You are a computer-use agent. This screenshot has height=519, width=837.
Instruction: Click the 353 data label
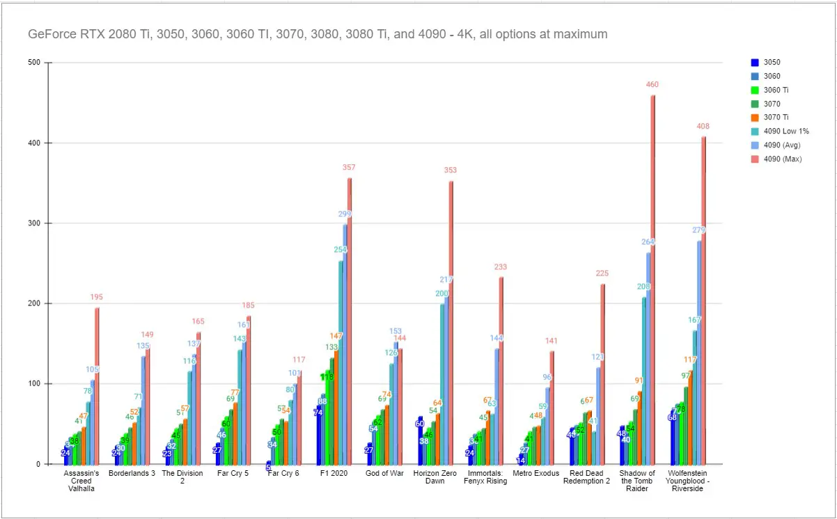point(451,170)
